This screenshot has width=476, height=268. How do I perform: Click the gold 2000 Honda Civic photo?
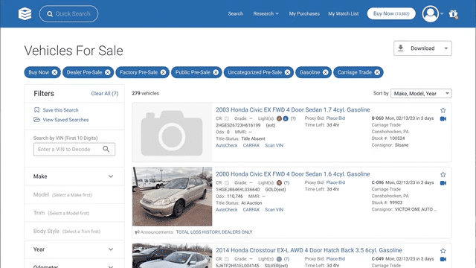172,197
